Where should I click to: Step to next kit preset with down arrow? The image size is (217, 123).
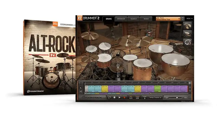point(183,19)
